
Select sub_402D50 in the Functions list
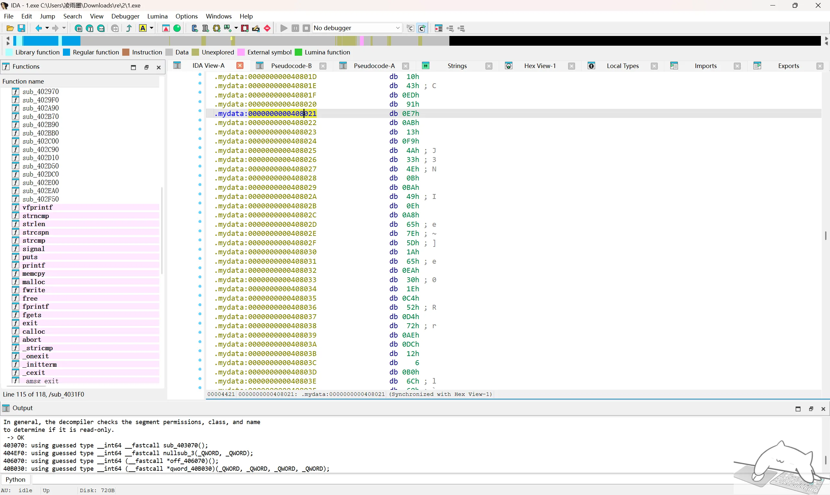pos(41,166)
